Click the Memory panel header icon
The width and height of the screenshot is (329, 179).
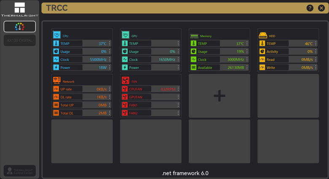[x=194, y=36]
